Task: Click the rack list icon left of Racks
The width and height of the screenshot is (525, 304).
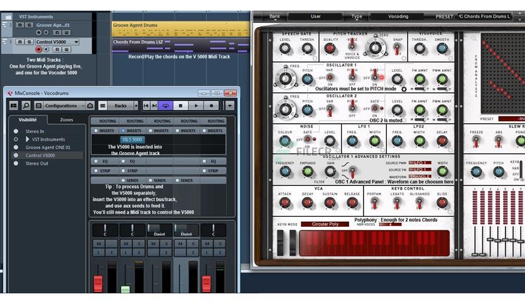Action: click(x=103, y=106)
